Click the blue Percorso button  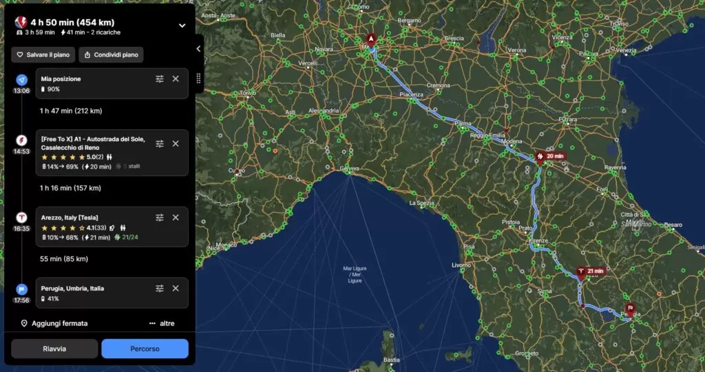(x=145, y=349)
